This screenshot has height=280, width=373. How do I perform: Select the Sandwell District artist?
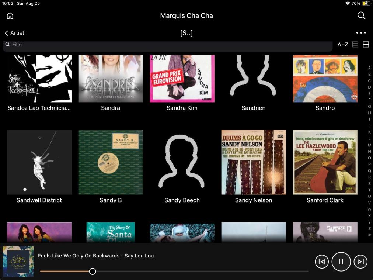[39, 162]
